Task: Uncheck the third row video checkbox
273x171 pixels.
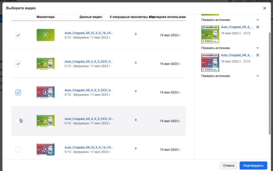Action: pos(18,92)
